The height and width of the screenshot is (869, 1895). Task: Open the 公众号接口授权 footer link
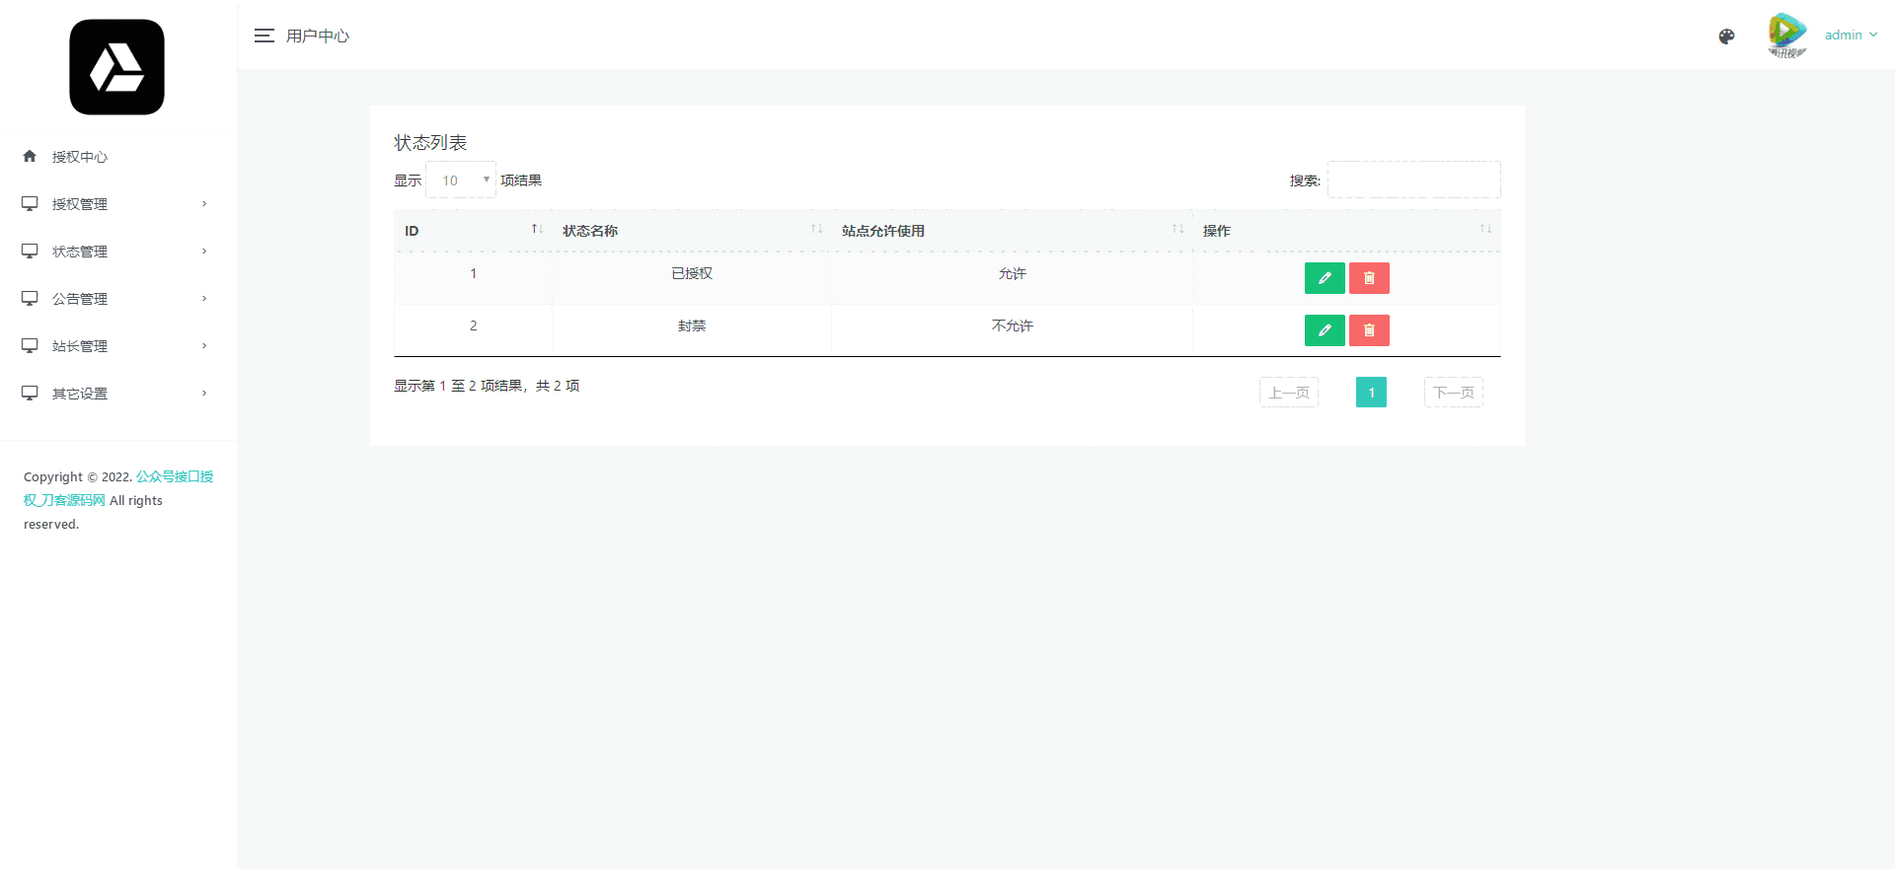[175, 476]
